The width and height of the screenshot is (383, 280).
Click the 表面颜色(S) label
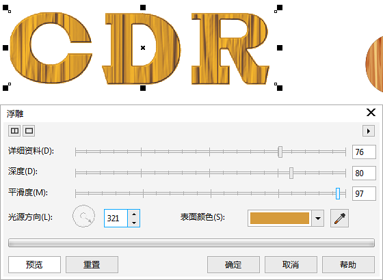(202, 217)
